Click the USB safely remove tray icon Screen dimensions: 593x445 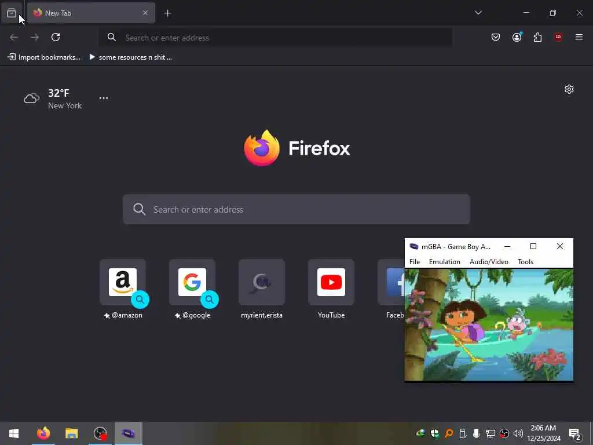click(463, 433)
